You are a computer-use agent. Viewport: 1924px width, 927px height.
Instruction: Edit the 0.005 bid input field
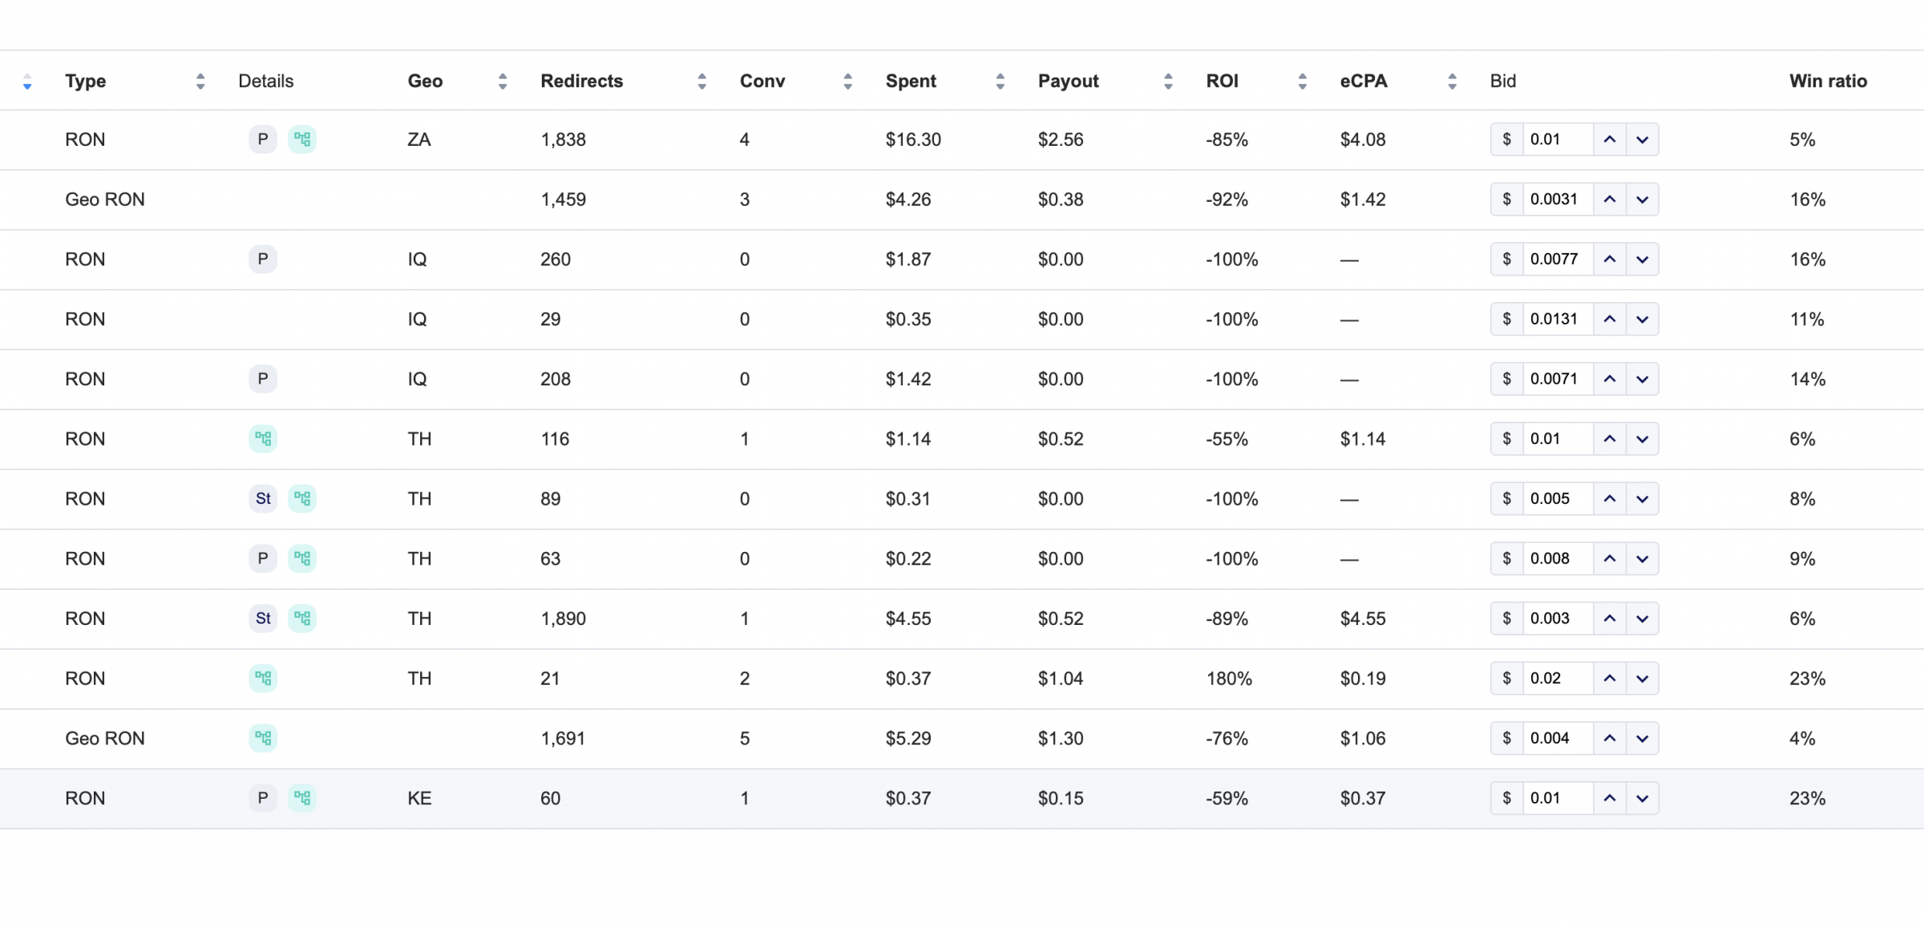click(x=1557, y=499)
